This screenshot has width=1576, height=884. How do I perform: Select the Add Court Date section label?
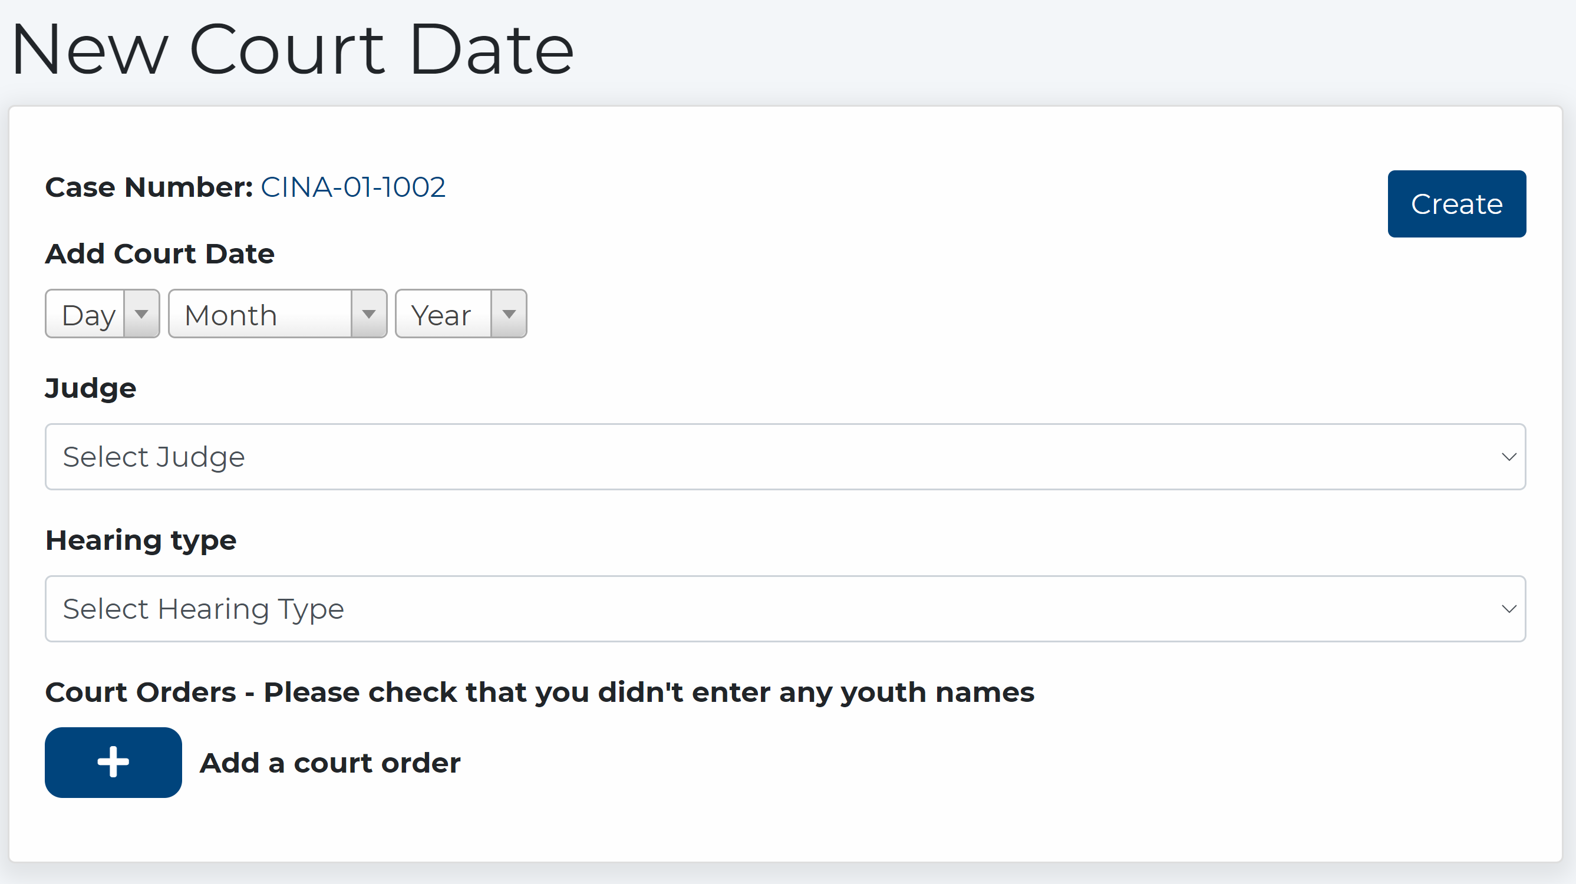[x=159, y=253]
